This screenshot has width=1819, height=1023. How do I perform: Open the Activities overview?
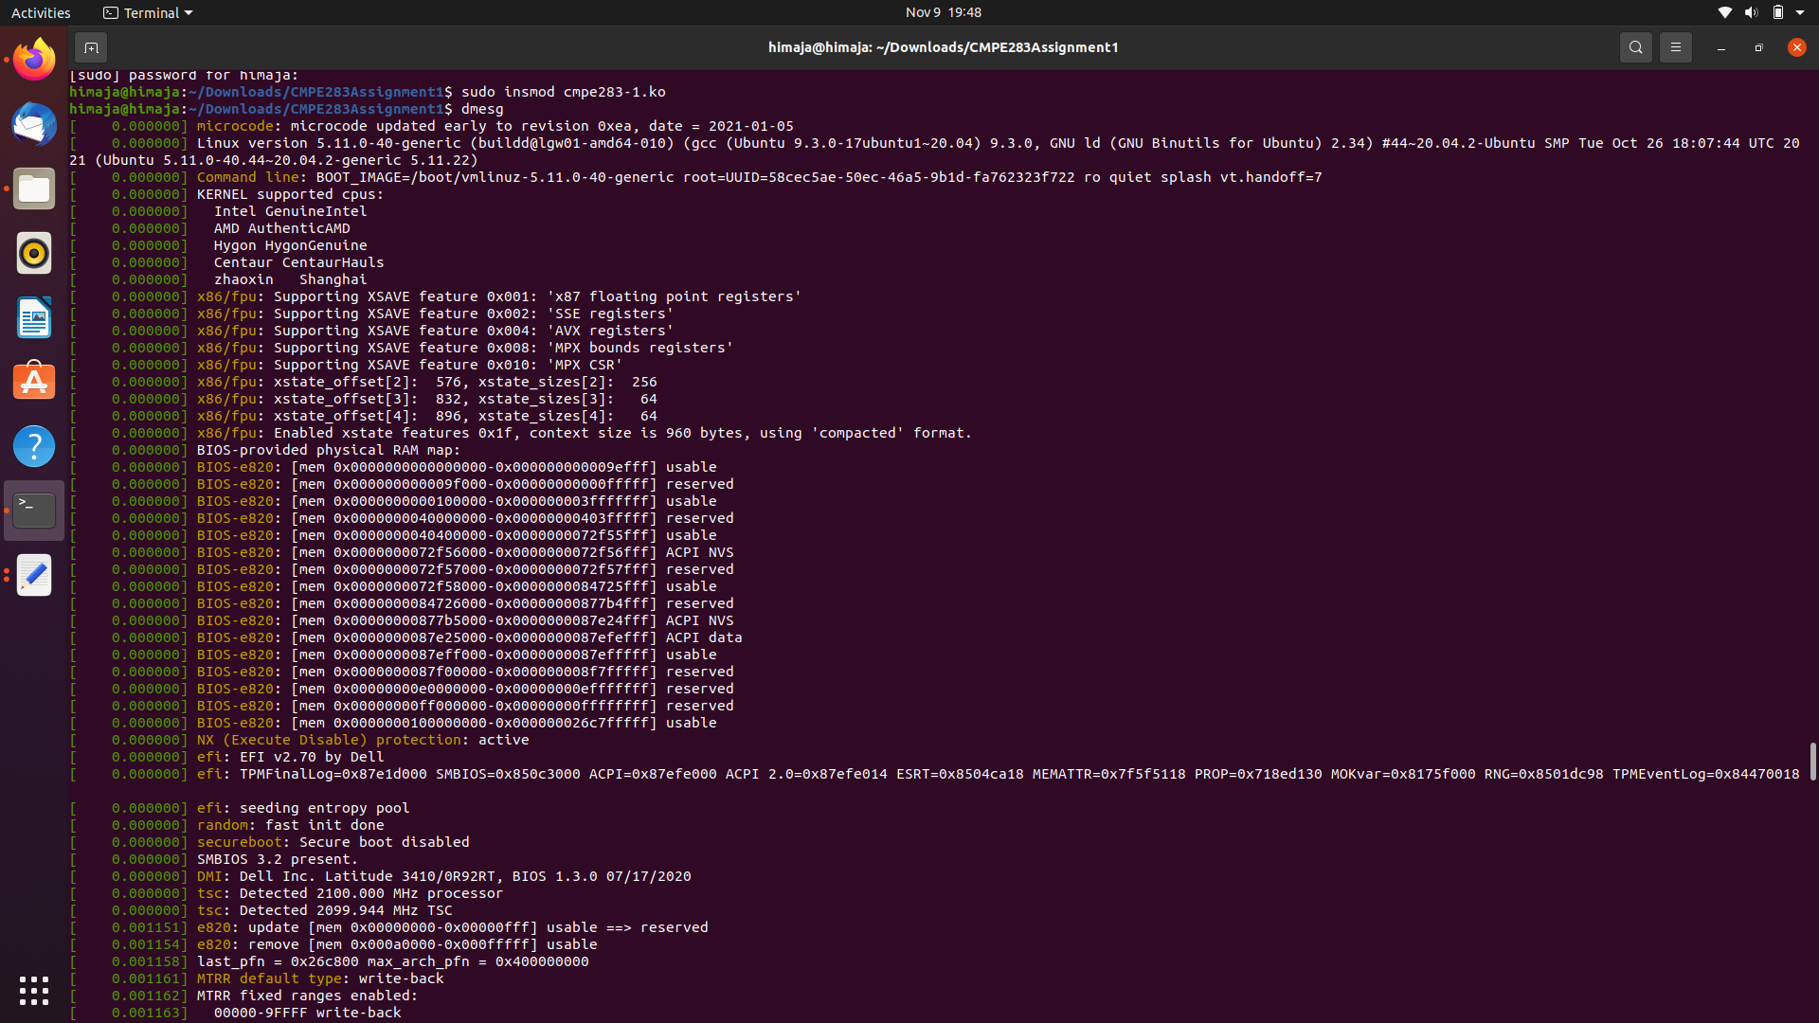(x=41, y=12)
